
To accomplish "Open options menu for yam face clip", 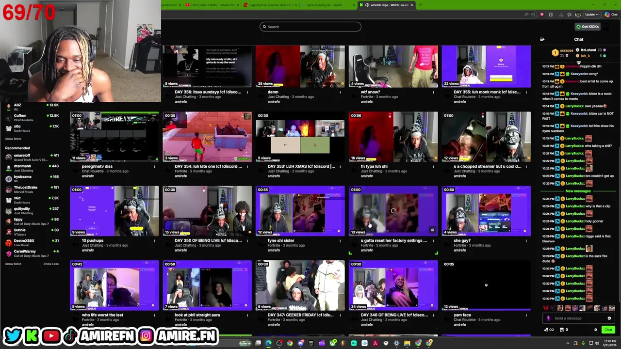I will pyautogui.click(x=526, y=315).
